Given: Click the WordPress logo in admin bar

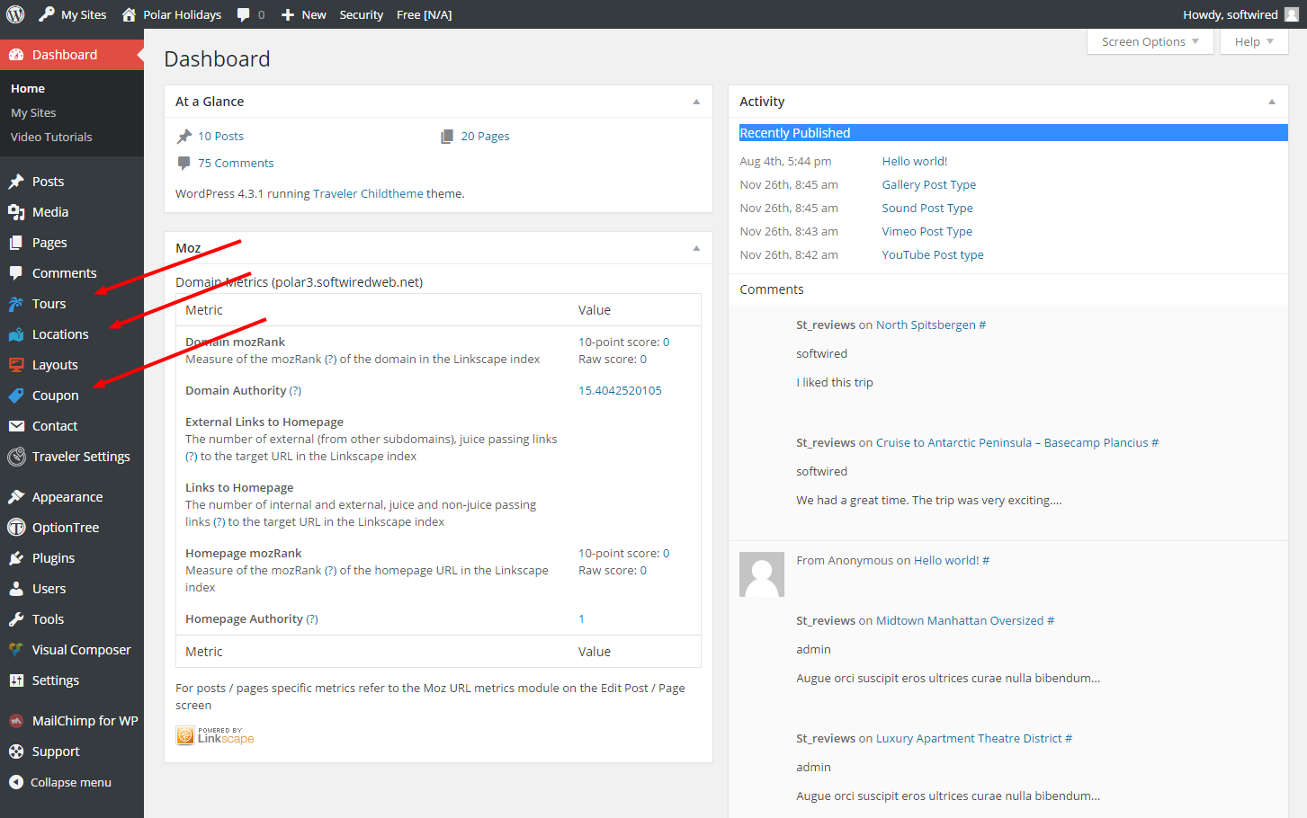Looking at the screenshot, I should coord(15,14).
